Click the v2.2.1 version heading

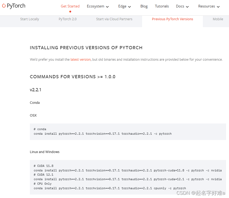pyautogui.click(x=35, y=90)
